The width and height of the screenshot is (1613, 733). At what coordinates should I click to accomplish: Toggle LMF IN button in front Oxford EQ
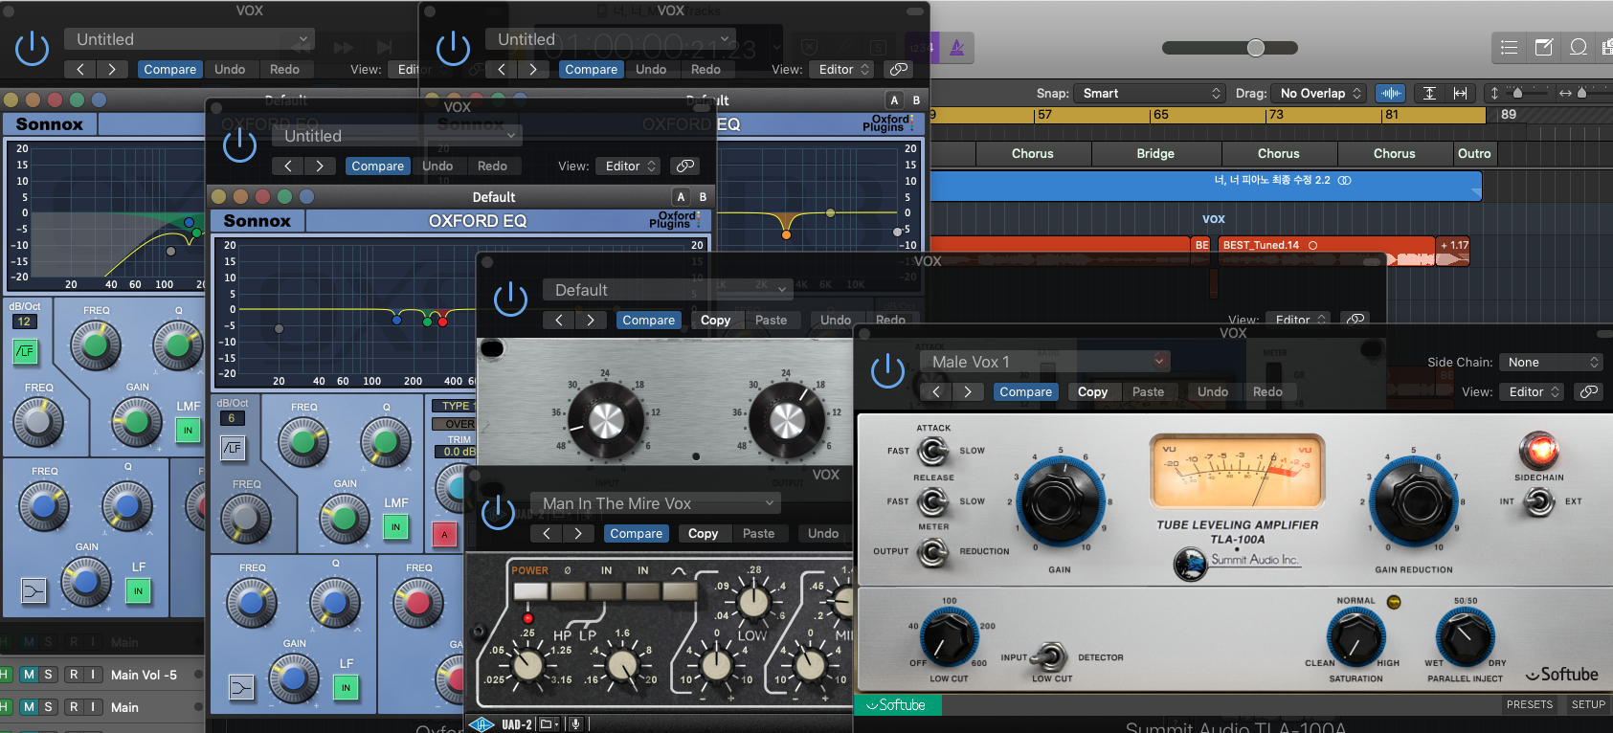pos(395,526)
